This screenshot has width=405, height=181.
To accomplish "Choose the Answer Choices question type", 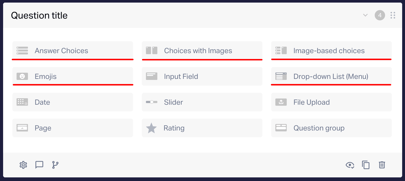I will pyautogui.click(x=73, y=51).
